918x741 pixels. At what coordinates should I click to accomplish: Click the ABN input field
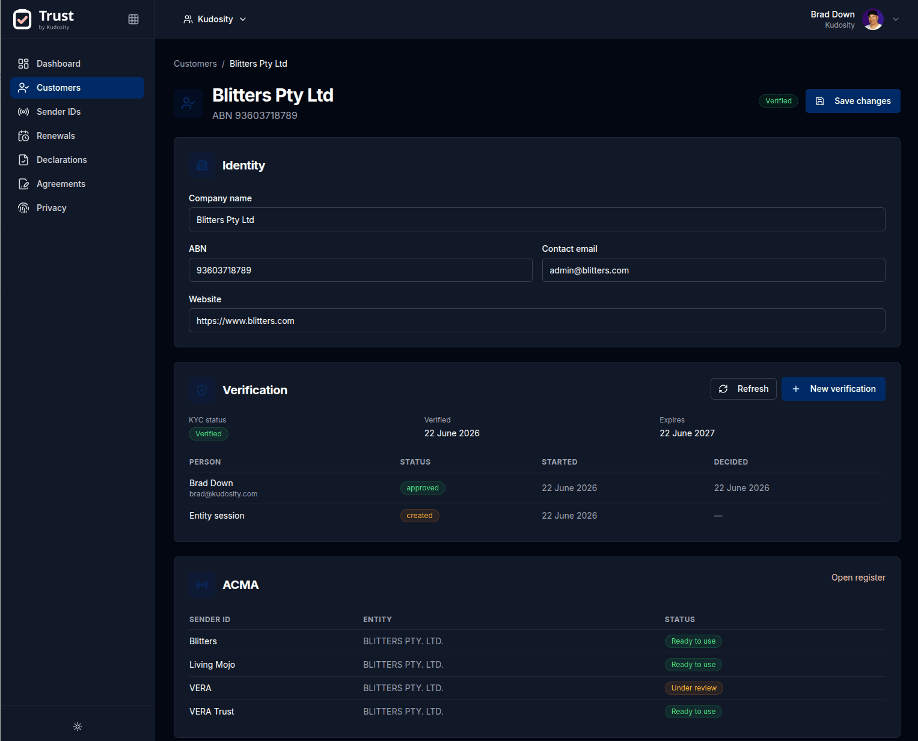(361, 270)
